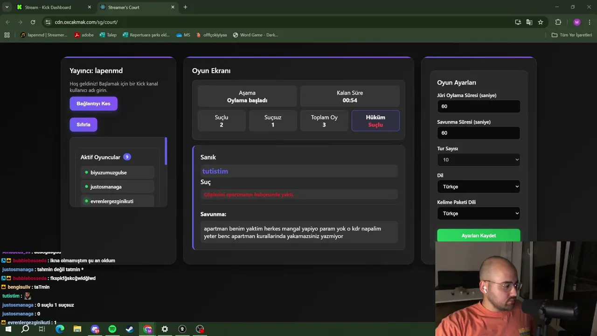Edit the Savunma Süresi field

point(479,133)
